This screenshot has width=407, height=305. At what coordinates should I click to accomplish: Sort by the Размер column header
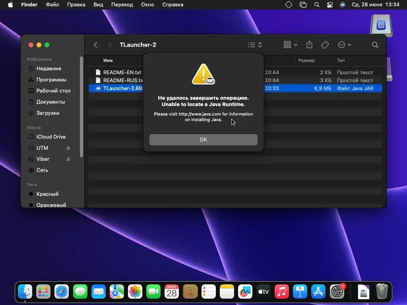[x=306, y=60]
